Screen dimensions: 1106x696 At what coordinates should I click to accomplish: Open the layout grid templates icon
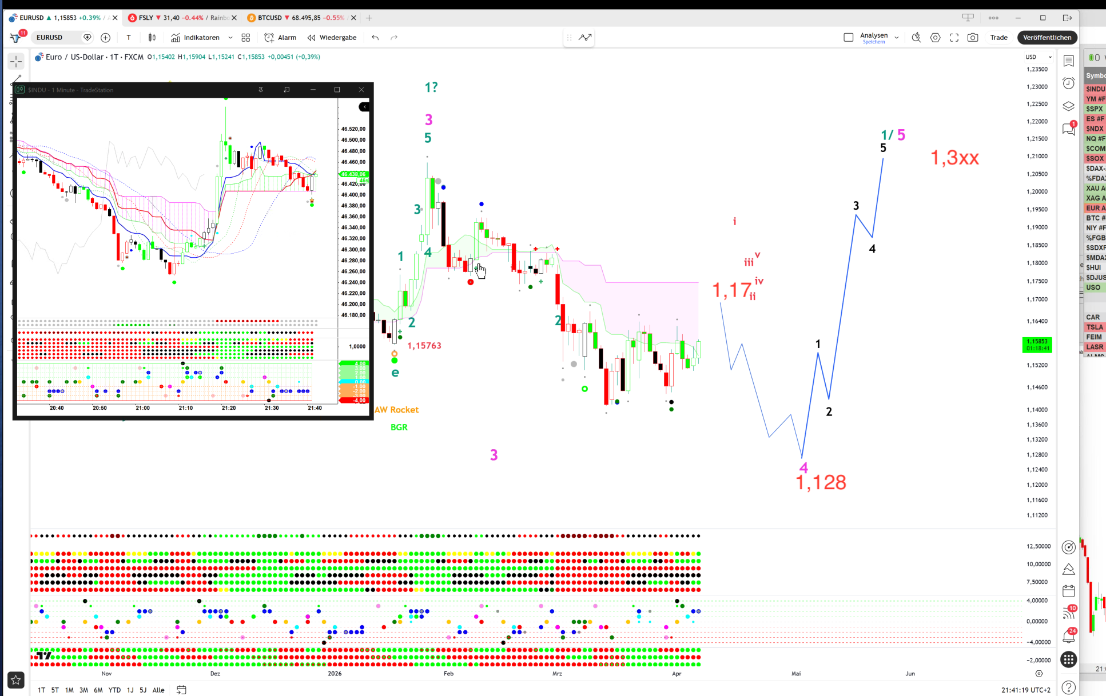tap(246, 38)
